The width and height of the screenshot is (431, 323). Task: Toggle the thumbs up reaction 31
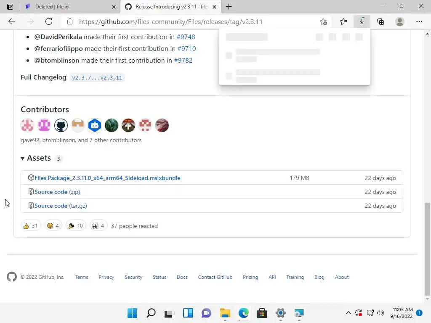point(30,226)
